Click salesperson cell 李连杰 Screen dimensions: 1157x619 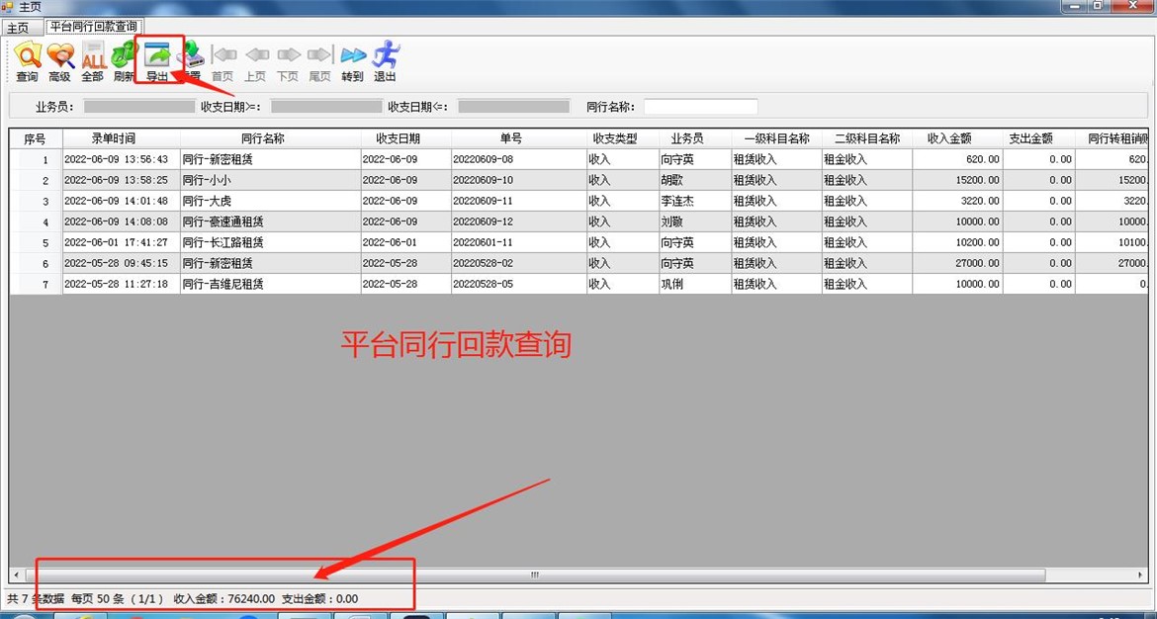[x=695, y=201]
